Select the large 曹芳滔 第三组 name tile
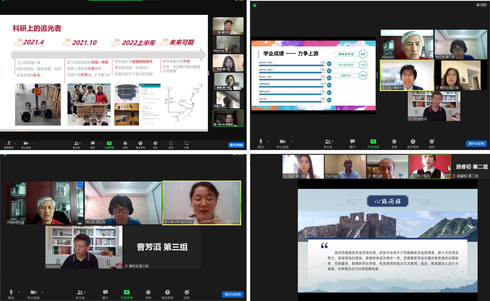This screenshot has width=490, height=301. point(162,247)
